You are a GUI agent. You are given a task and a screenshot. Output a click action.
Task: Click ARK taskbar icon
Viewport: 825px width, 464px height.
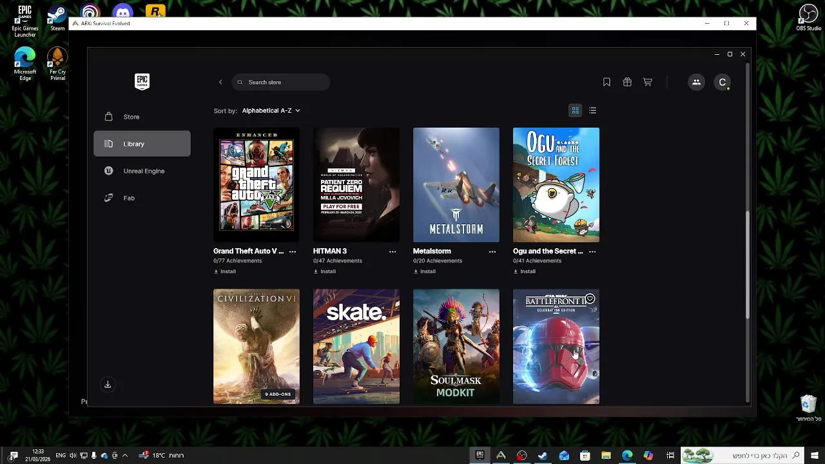pyautogui.click(x=501, y=455)
